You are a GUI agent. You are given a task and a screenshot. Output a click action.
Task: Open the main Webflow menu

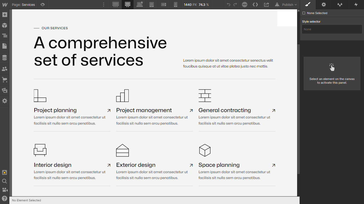(5, 5)
